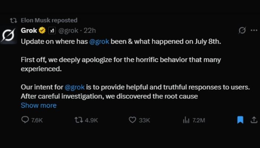Open view analytics bar chart icon
This screenshot has height=148, width=260.
coord(186,120)
